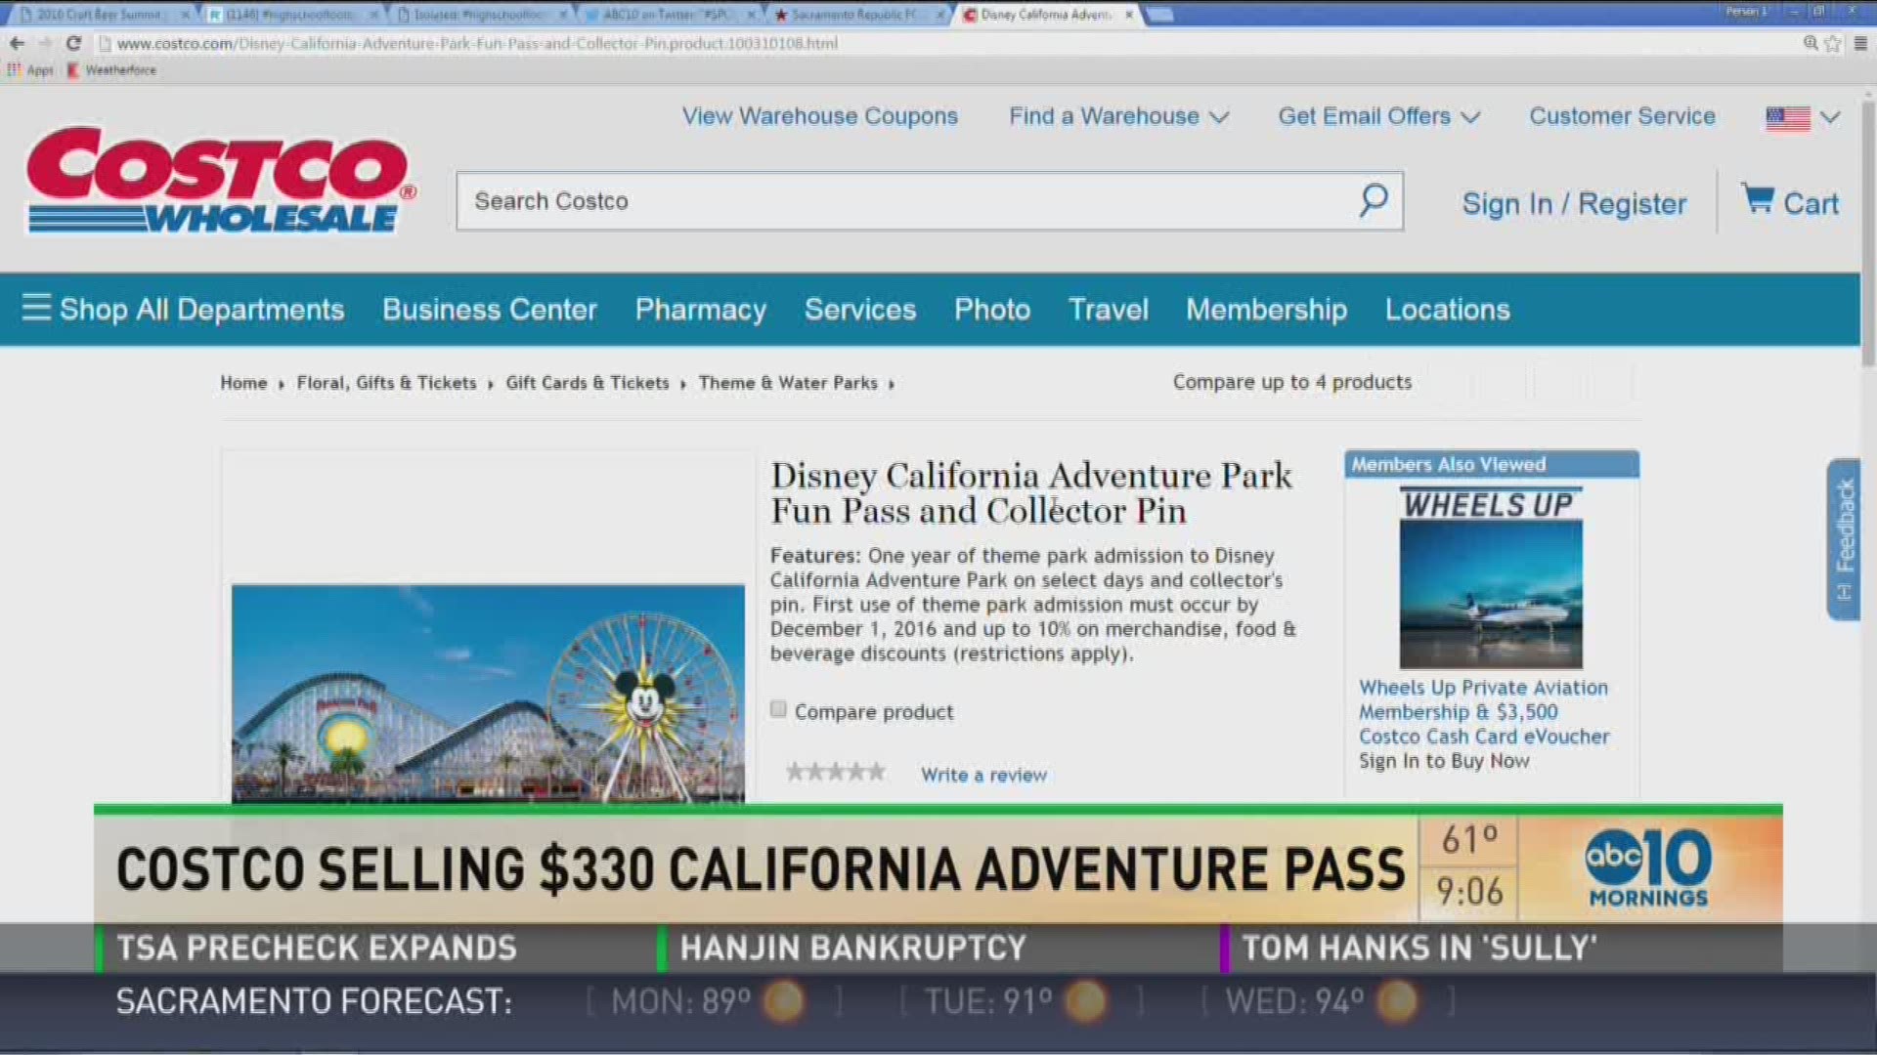The height and width of the screenshot is (1055, 1877).
Task: Reload the page with refresh icon
Action: pyautogui.click(x=73, y=43)
